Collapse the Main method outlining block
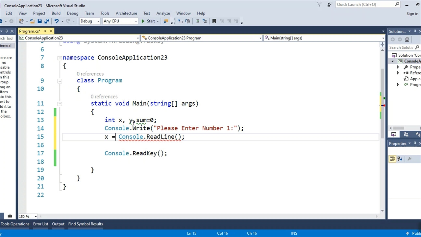The width and height of the screenshot is (421, 237). 60,104
